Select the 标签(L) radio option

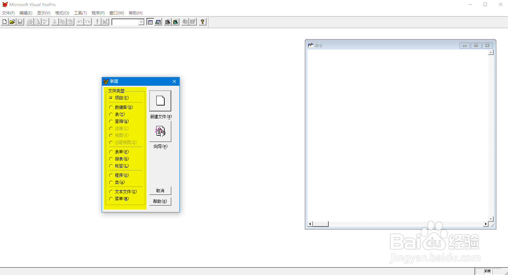tap(119, 166)
